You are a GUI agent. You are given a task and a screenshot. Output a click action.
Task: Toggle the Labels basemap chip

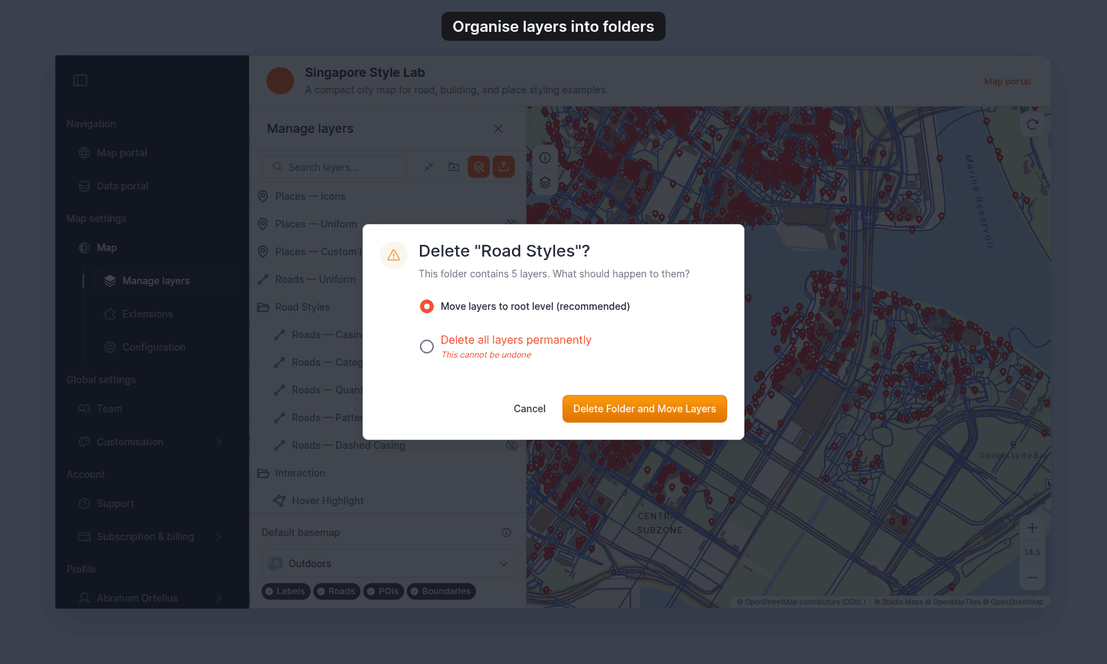286,591
